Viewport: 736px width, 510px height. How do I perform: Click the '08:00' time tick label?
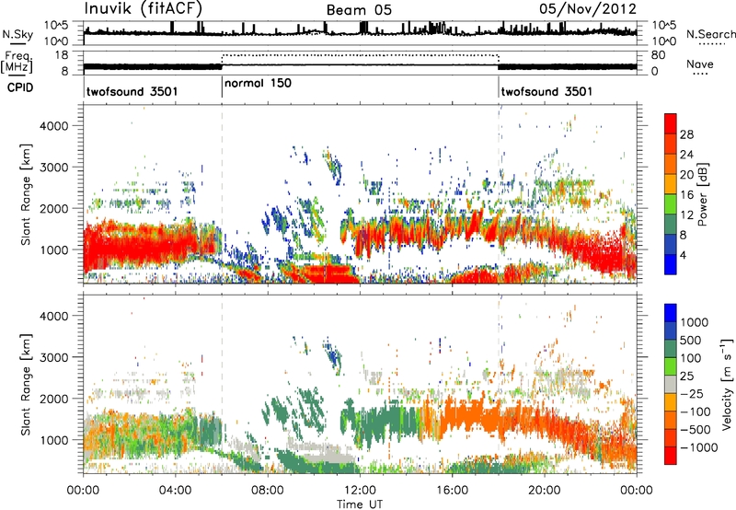(x=268, y=491)
